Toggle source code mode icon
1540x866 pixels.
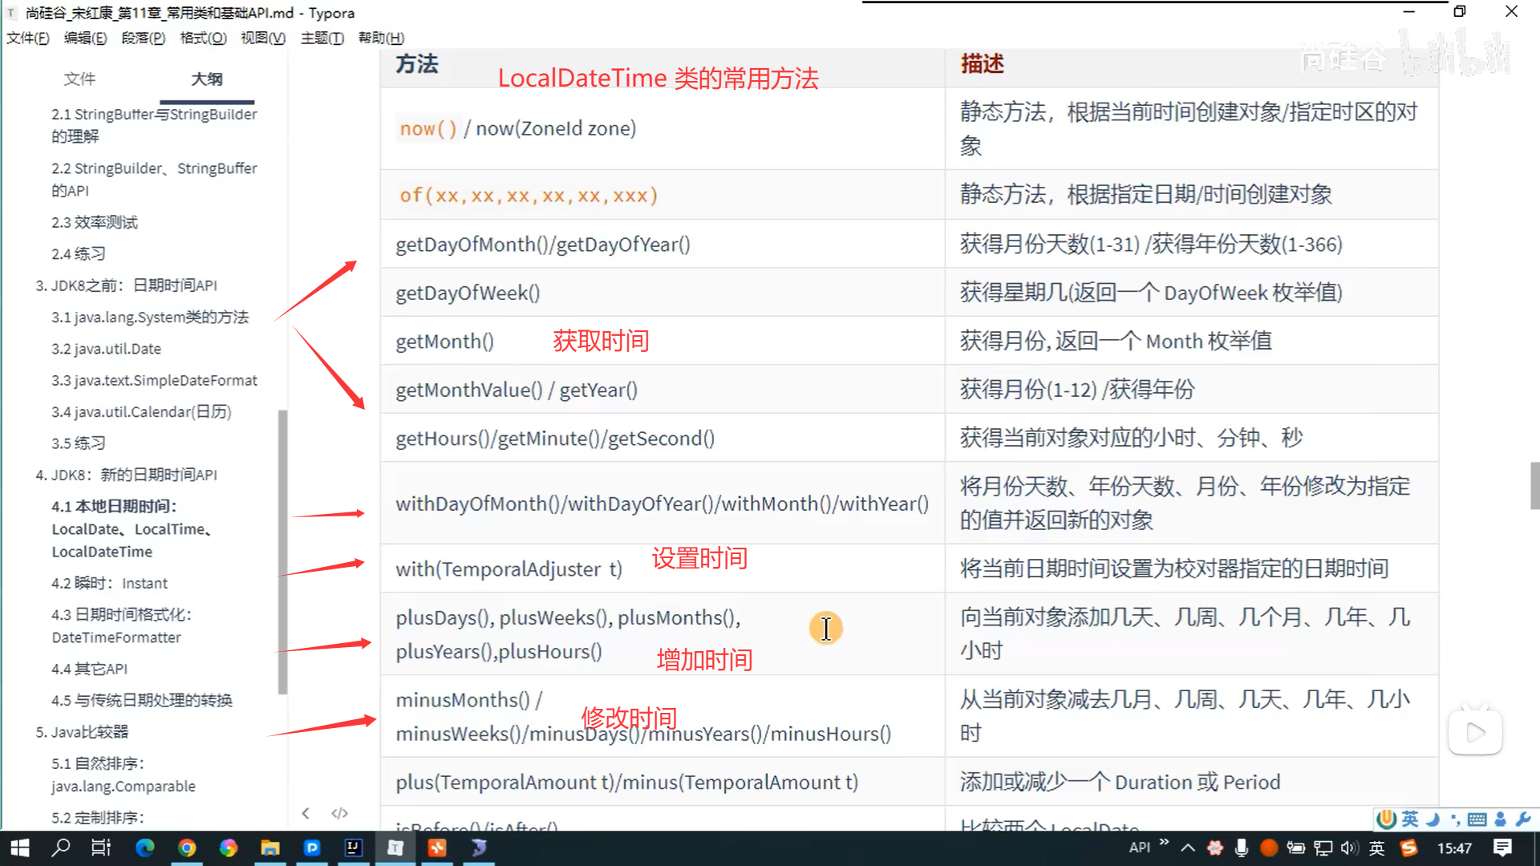point(339,813)
